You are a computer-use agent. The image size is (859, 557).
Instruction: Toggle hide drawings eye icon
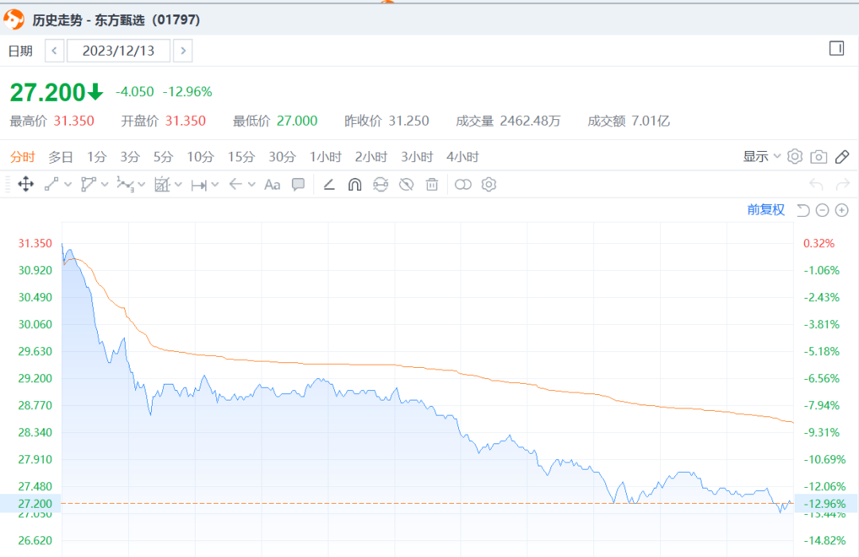406,184
